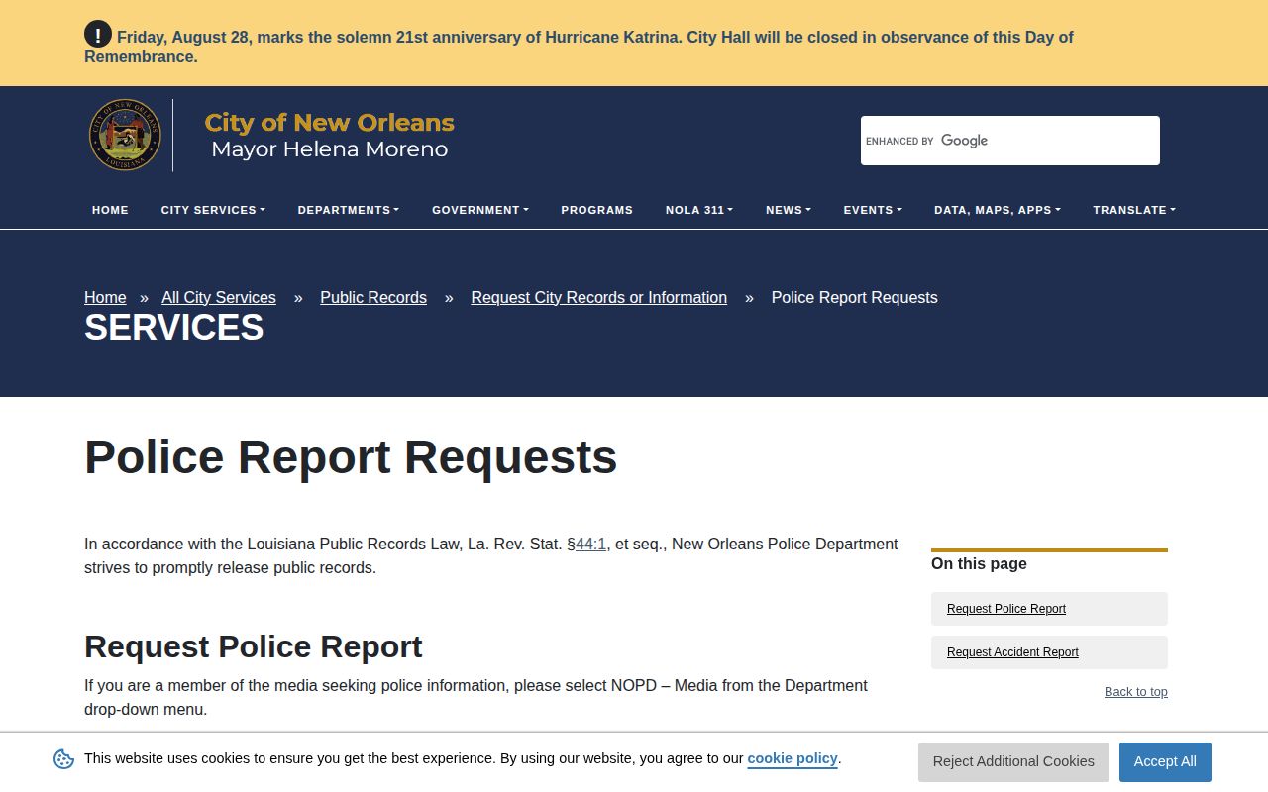Expand the City Services dropdown menu
The height and width of the screenshot is (792, 1268).
[213, 210]
